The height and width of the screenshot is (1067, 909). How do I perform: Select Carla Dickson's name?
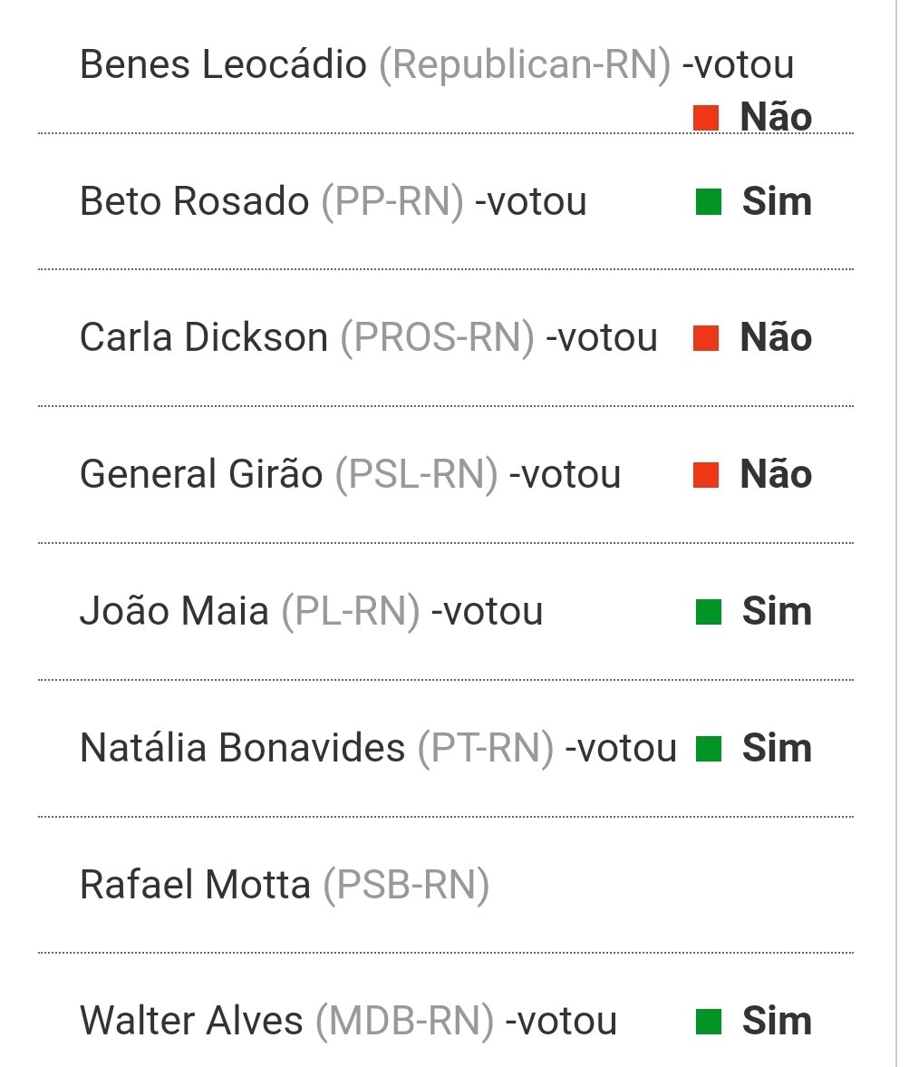click(x=203, y=337)
